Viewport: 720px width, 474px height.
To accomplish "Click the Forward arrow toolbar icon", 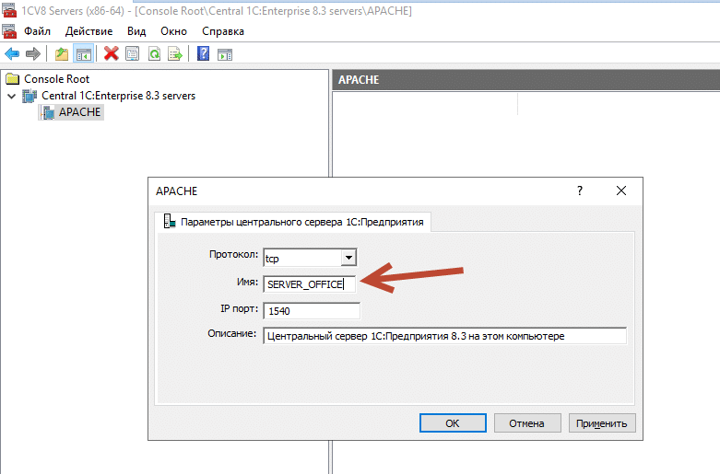I will [x=32, y=54].
